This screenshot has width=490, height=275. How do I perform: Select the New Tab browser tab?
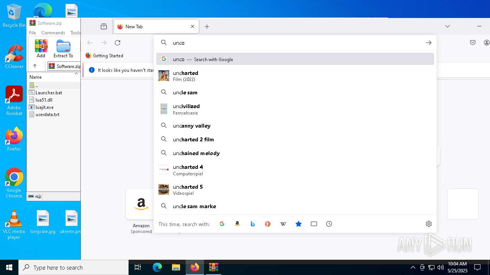click(156, 26)
